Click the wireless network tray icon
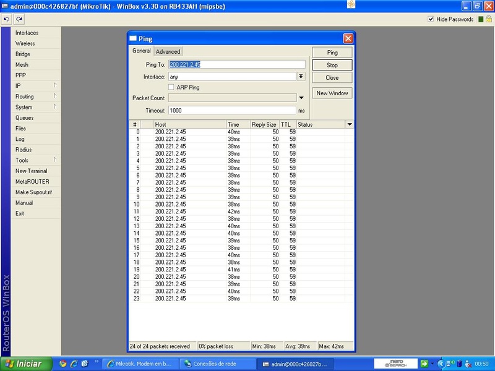Image resolution: width=495 pixels, height=371 pixels. 450,364
